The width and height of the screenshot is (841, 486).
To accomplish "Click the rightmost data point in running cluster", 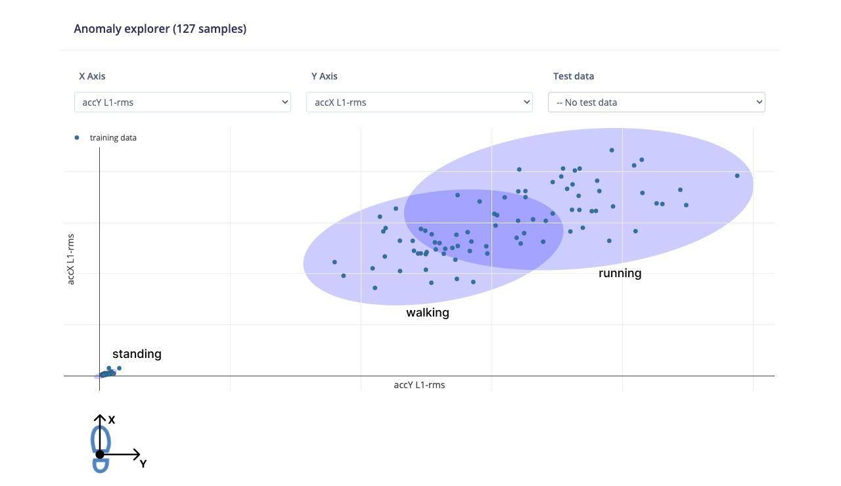I will pos(737,175).
